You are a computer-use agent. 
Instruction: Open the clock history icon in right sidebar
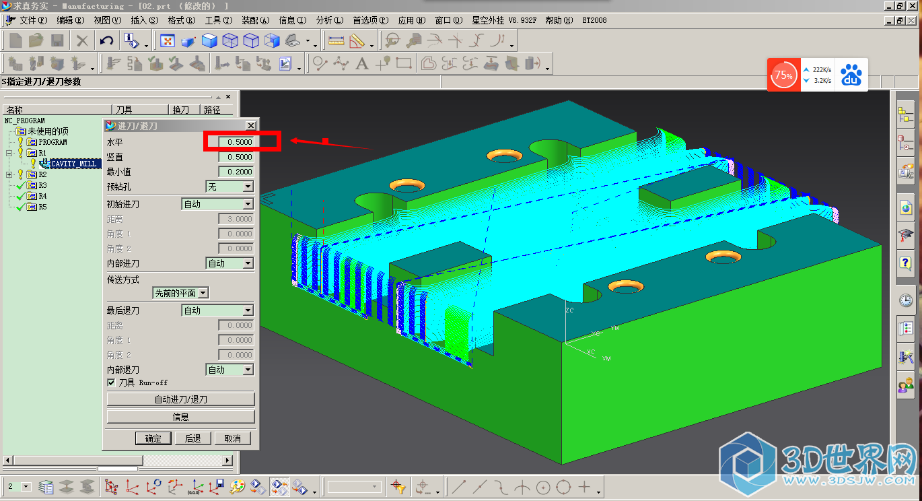tap(906, 300)
